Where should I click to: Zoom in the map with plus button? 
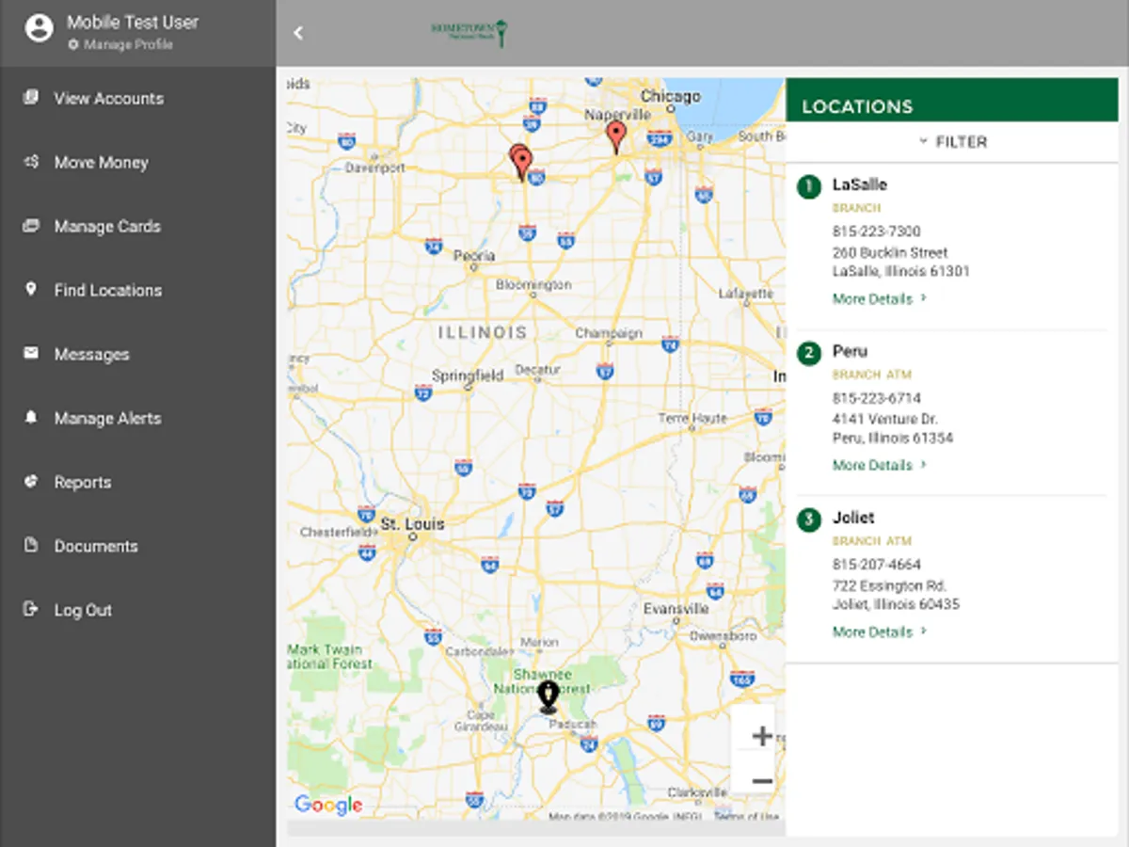762,736
